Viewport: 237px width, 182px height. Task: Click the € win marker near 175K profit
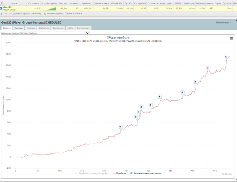click(x=226, y=57)
